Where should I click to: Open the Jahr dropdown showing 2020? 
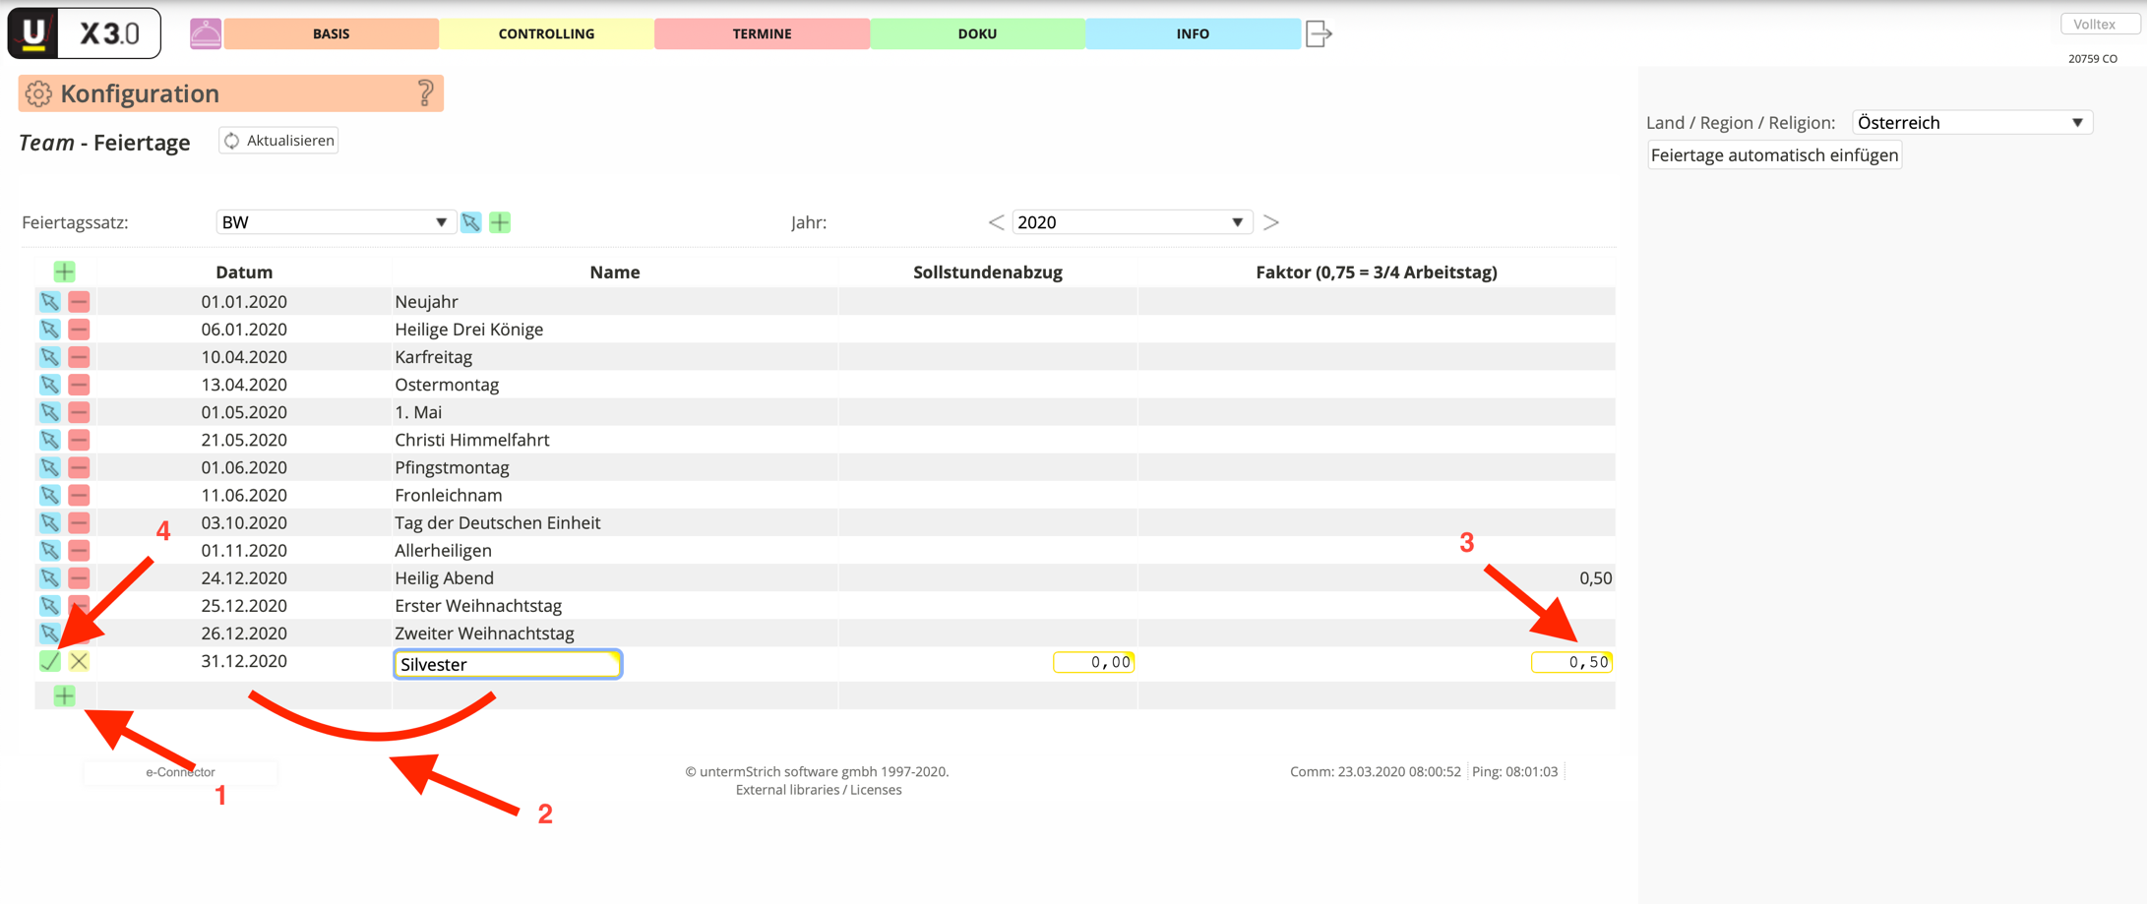(1132, 222)
